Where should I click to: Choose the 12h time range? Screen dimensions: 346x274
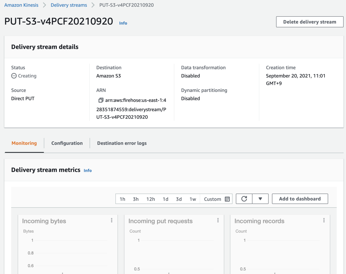coord(151,199)
